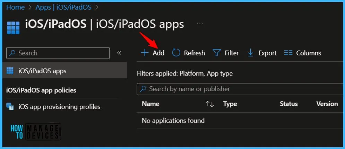Viewport: 345px width, 149px height.
Task: Select iOS/iPadOS apps in sidebar
Action: tap(65, 71)
